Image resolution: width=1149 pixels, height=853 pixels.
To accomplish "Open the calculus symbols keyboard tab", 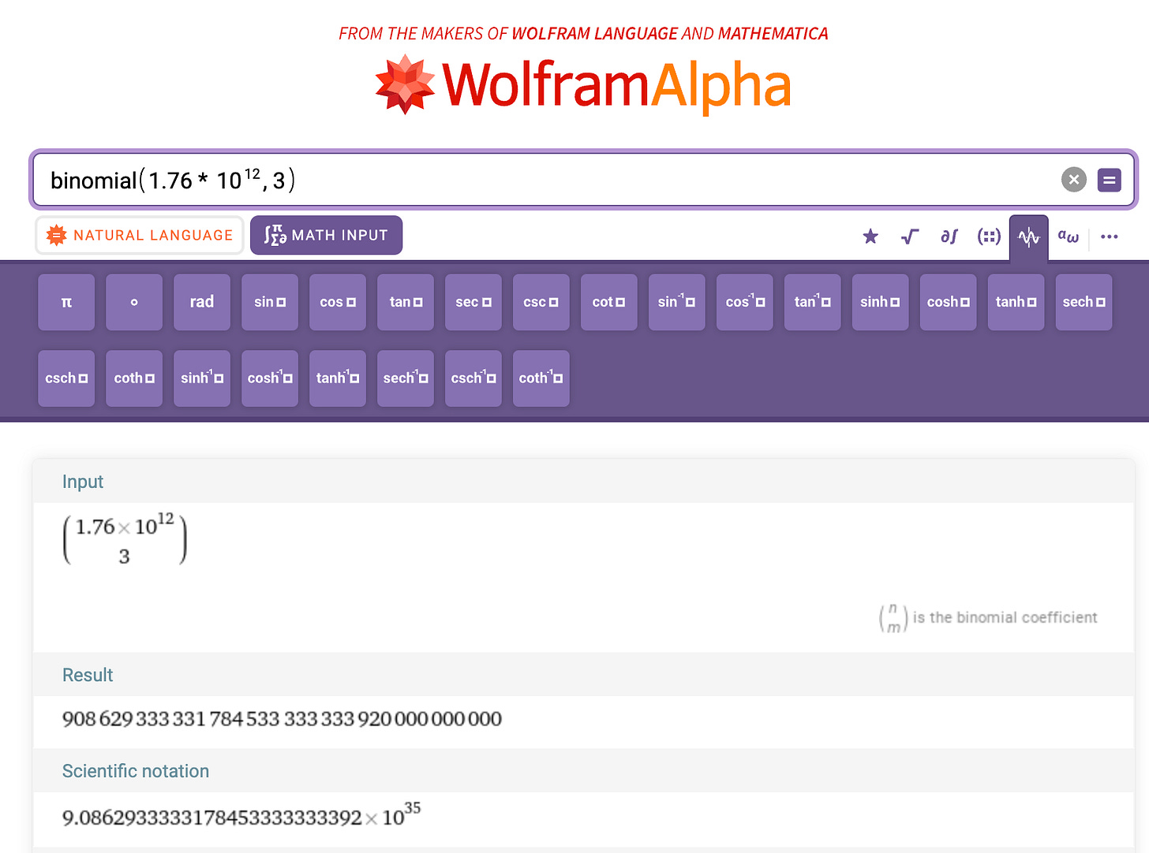I will click(949, 237).
